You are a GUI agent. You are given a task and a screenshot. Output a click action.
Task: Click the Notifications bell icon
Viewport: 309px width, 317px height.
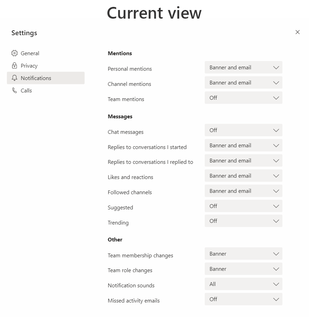click(x=14, y=78)
